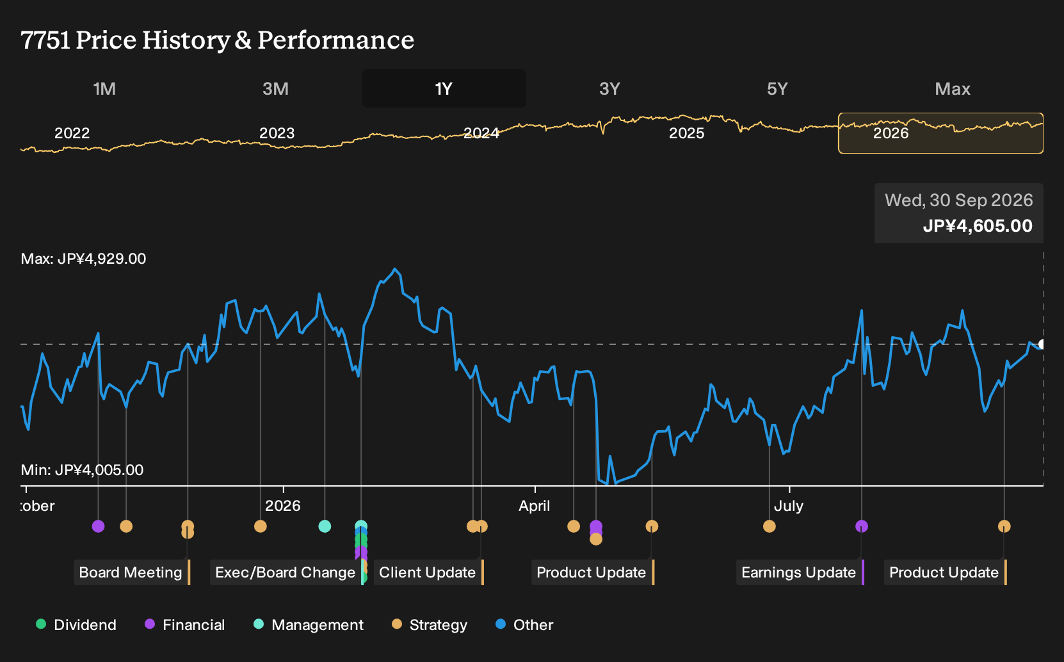Screen dimensions: 1064x662
Task: Toggle the Other legend filter
Action: 524,625
